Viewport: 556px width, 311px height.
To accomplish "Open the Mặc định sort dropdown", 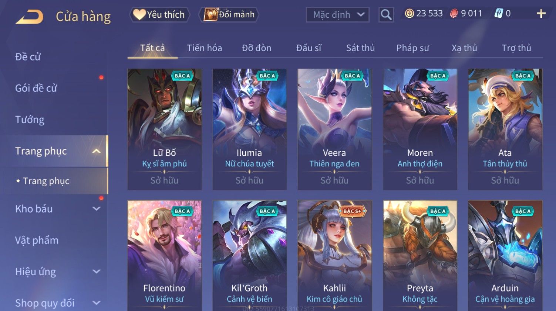I will [337, 15].
